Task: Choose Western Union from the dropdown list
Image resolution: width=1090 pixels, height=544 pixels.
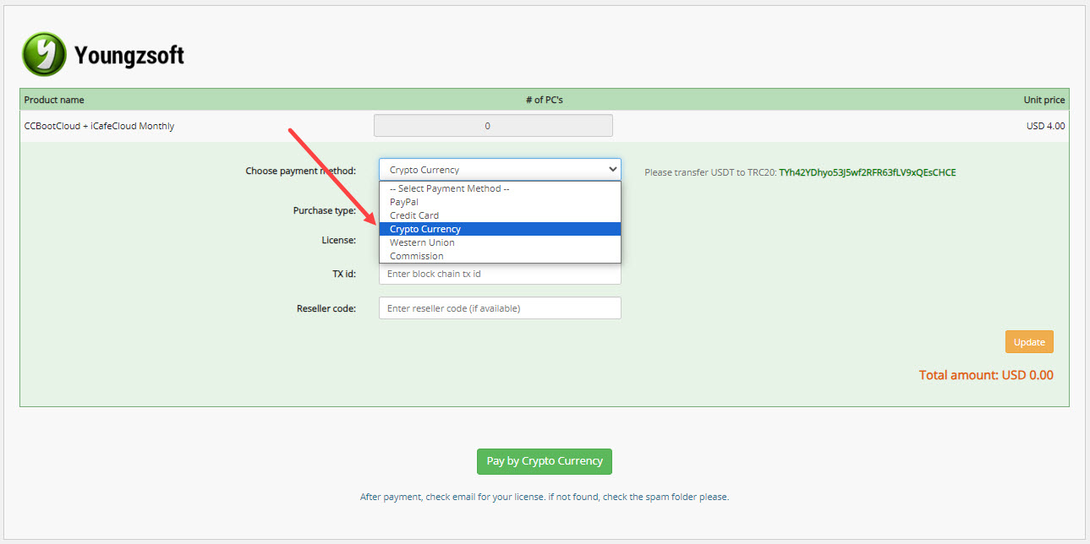Action: click(x=422, y=242)
